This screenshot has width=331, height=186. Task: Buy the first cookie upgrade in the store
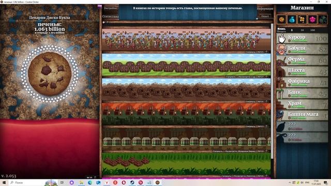(x=281, y=20)
